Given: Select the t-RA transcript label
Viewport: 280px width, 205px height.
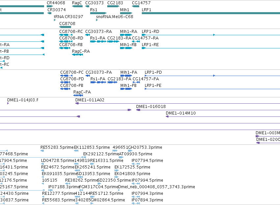Looking at the screenshot, I should [5, 45].
